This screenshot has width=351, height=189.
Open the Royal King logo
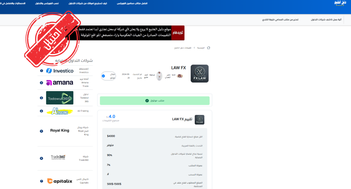59,130
